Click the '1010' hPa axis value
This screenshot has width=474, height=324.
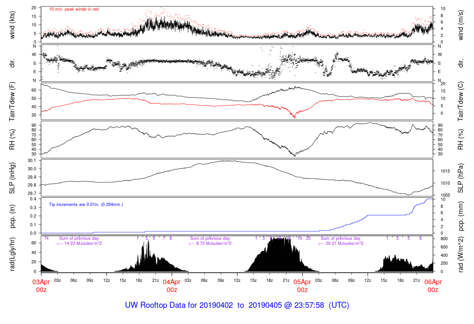click(445, 183)
